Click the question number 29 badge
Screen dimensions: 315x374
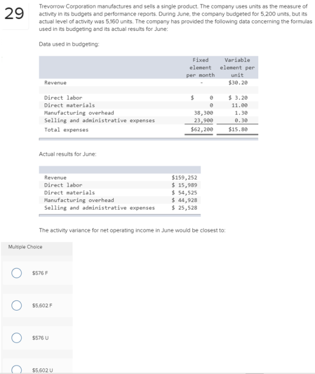coord(14,13)
